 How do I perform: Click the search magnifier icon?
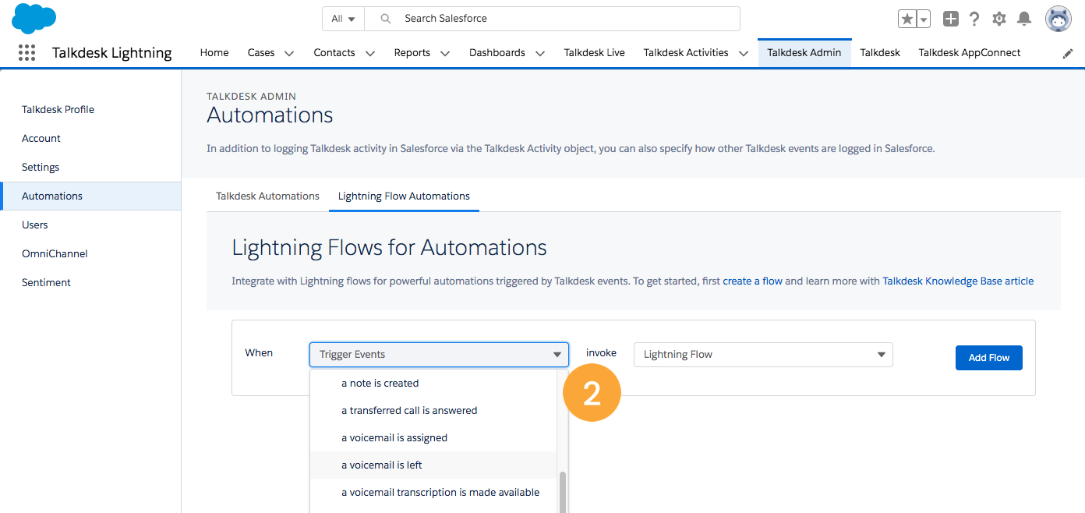385,19
